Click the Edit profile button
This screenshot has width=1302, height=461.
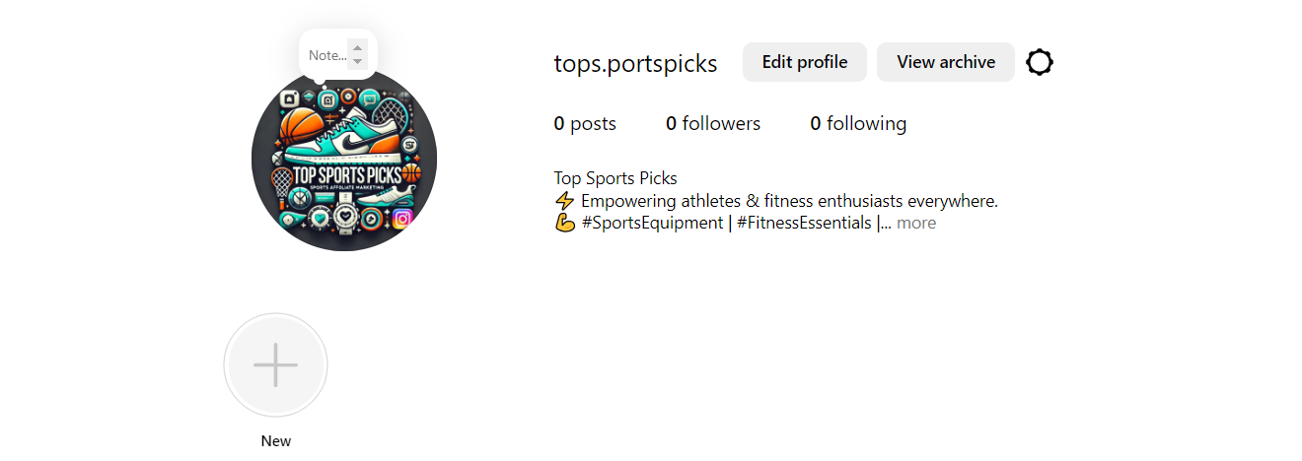click(x=805, y=62)
